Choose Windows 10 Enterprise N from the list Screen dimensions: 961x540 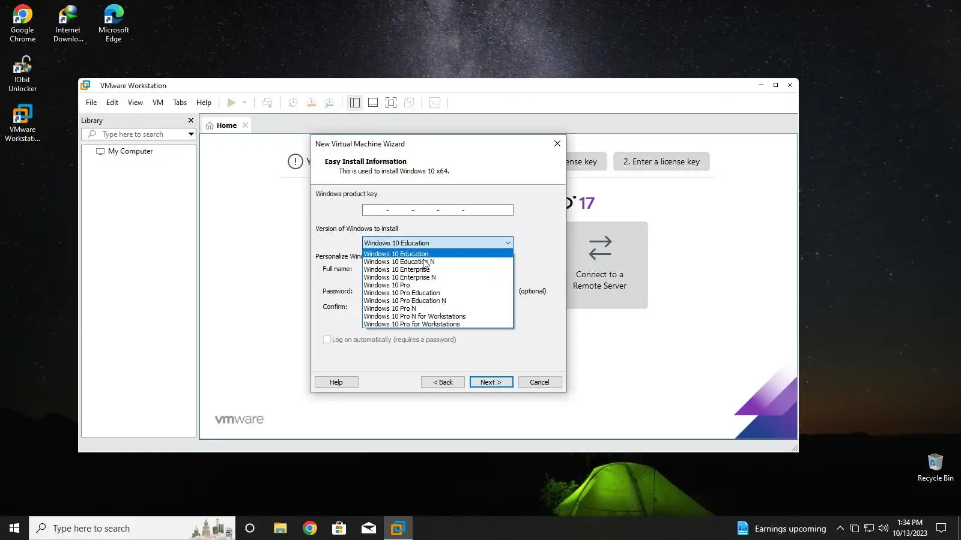coord(438,277)
